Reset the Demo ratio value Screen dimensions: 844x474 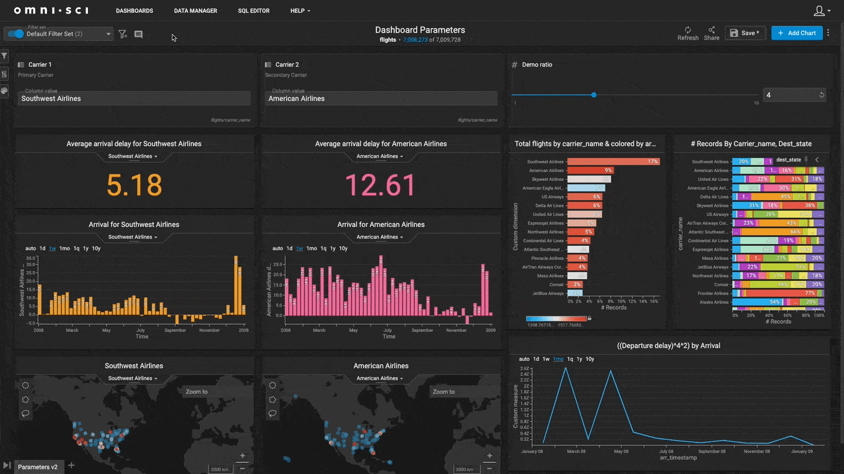(x=821, y=95)
